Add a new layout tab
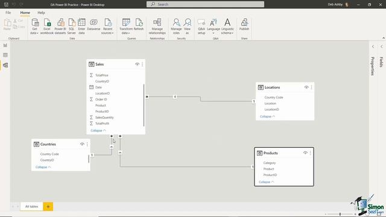Image resolution: width=386 pixels, height=217 pixels. click(48, 206)
